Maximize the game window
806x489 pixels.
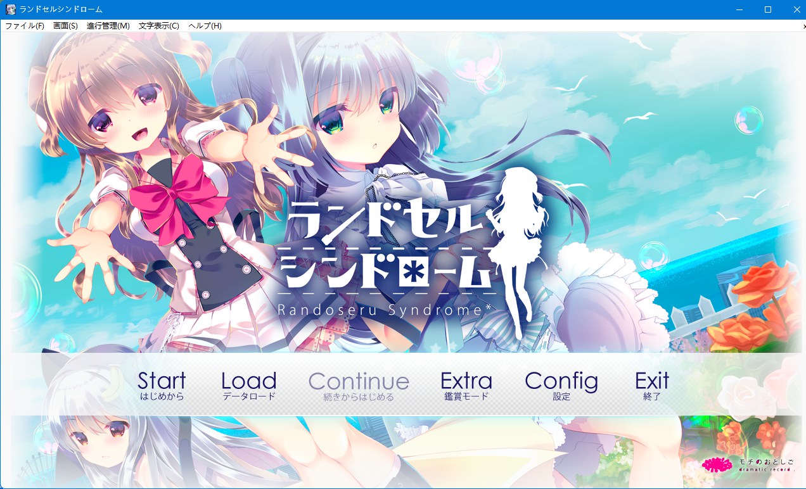(768, 10)
